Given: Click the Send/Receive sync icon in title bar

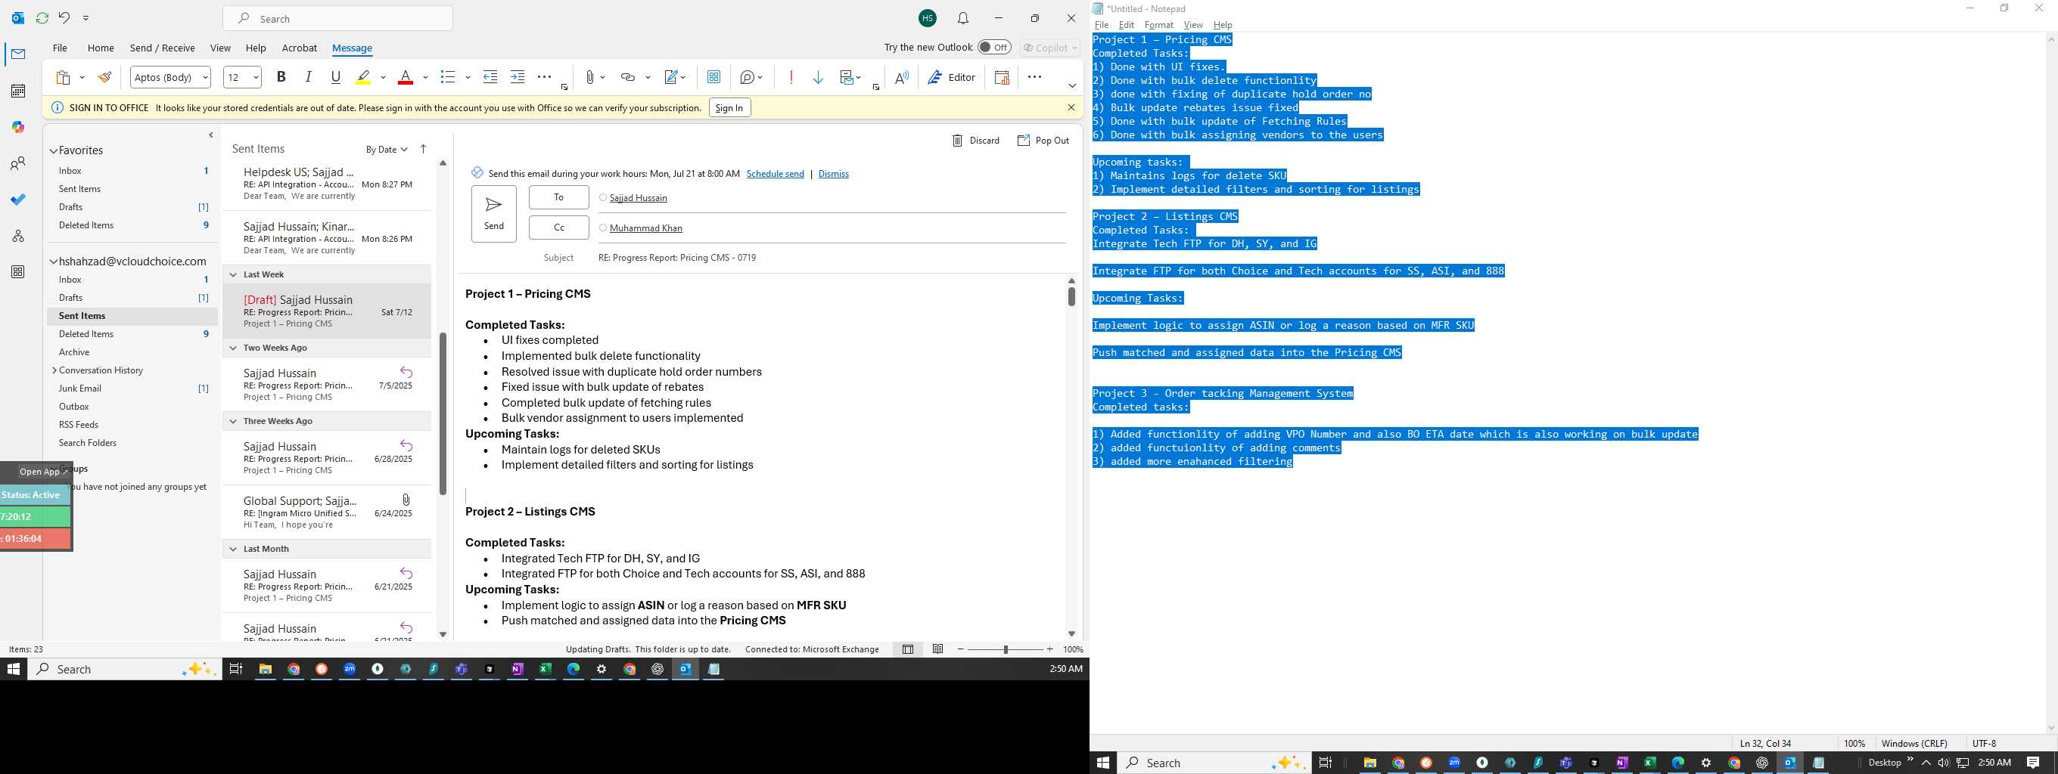Looking at the screenshot, I should pos(42,17).
